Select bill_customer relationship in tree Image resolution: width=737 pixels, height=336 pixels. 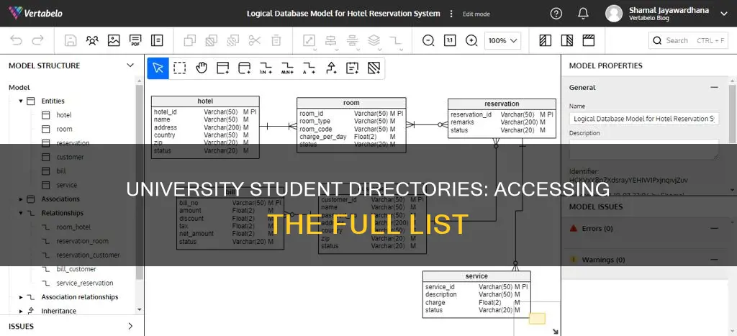(76, 269)
